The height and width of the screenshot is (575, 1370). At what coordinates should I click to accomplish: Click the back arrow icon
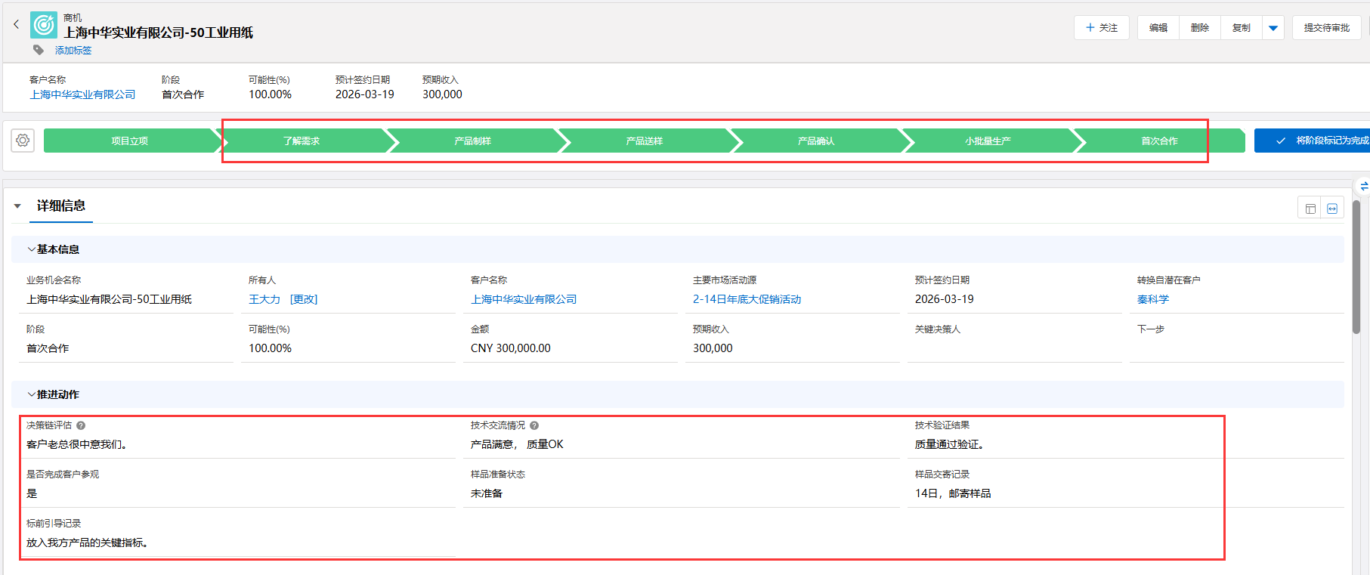click(16, 24)
